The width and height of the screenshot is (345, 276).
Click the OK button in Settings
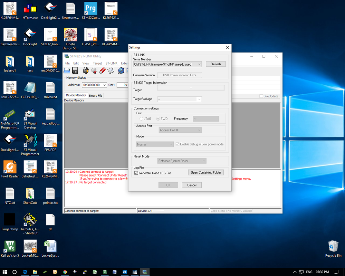point(168,185)
